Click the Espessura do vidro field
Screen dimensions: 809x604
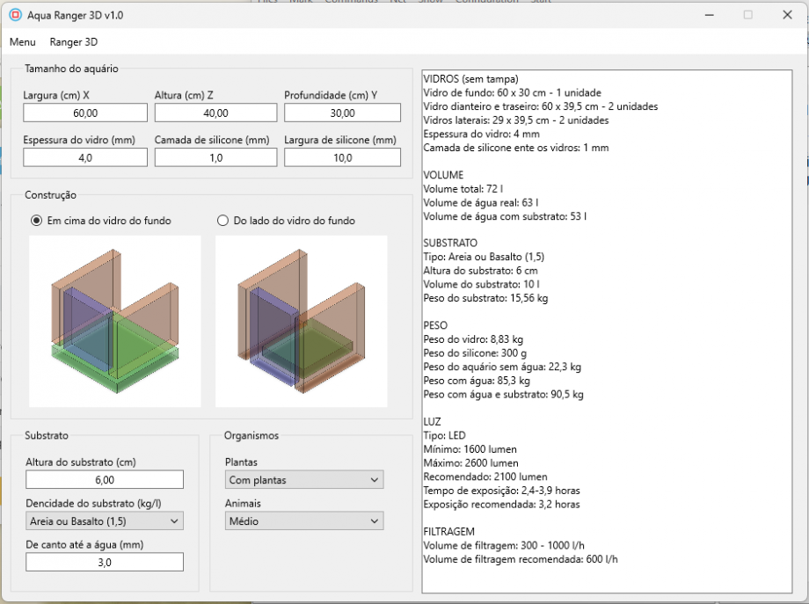tap(85, 158)
